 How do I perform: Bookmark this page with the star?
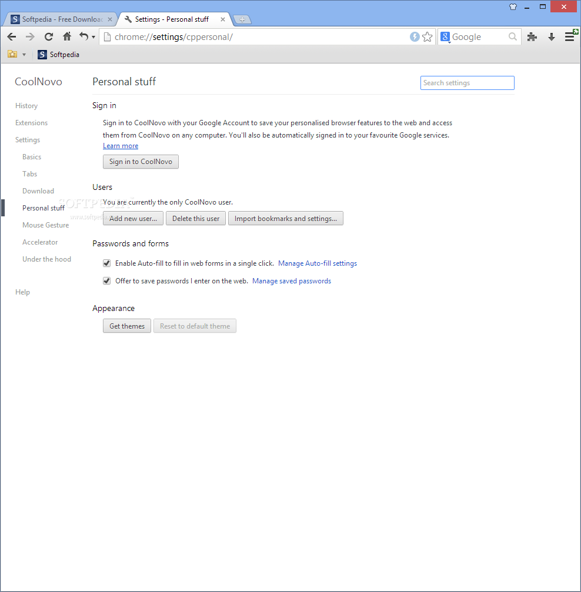(x=428, y=36)
